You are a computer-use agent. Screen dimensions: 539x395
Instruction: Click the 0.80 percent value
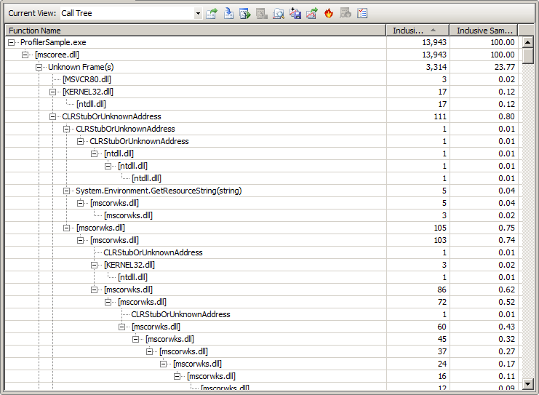coord(506,116)
